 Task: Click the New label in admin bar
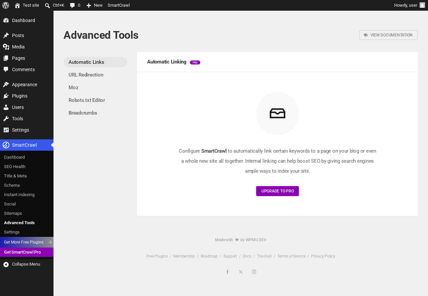[98, 5]
